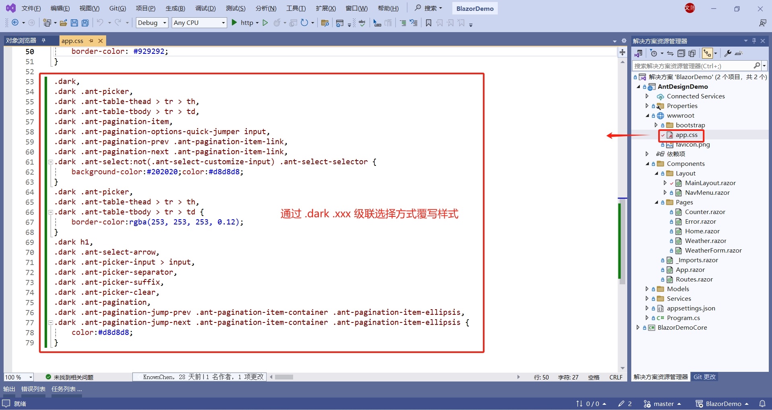Click the master branch button in status bar
Image resolution: width=772 pixels, height=410 pixels.
pos(662,404)
